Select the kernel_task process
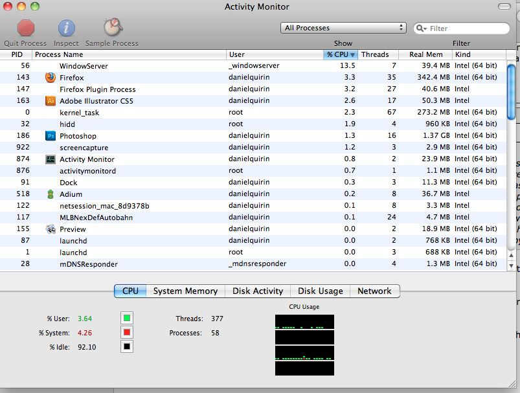520x393 pixels. [x=253, y=113]
